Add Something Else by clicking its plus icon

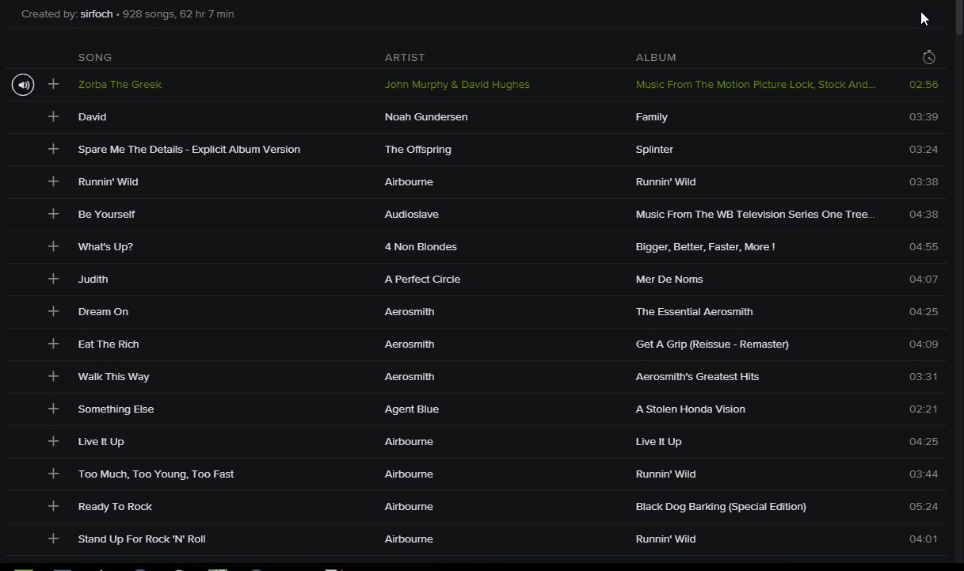(53, 409)
